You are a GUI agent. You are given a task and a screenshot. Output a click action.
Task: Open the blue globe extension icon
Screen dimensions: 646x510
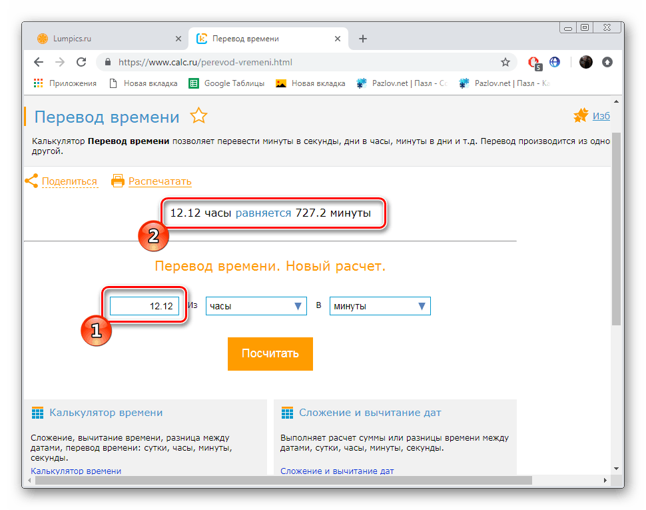click(x=555, y=62)
